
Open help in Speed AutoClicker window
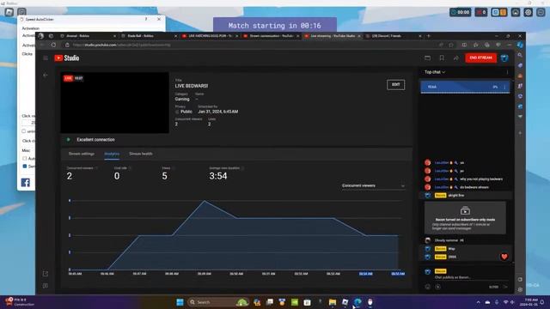tap(146, 19)
